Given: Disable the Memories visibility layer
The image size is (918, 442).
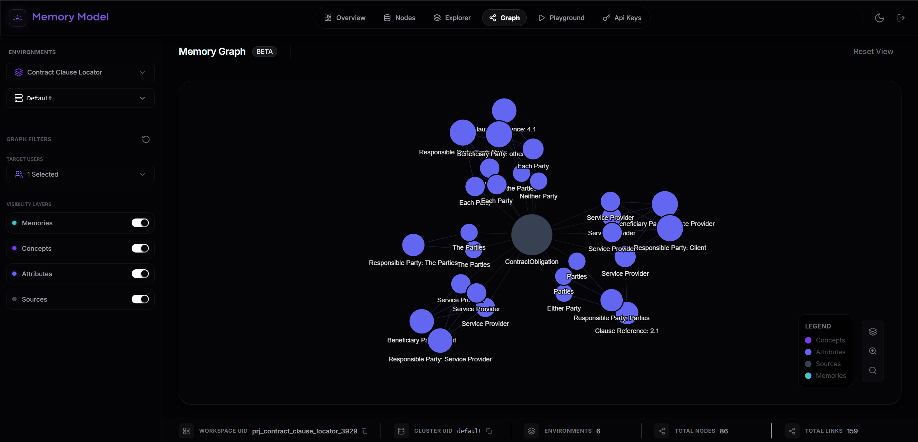Looking at the screenshot, I should (x=140, y=223).
